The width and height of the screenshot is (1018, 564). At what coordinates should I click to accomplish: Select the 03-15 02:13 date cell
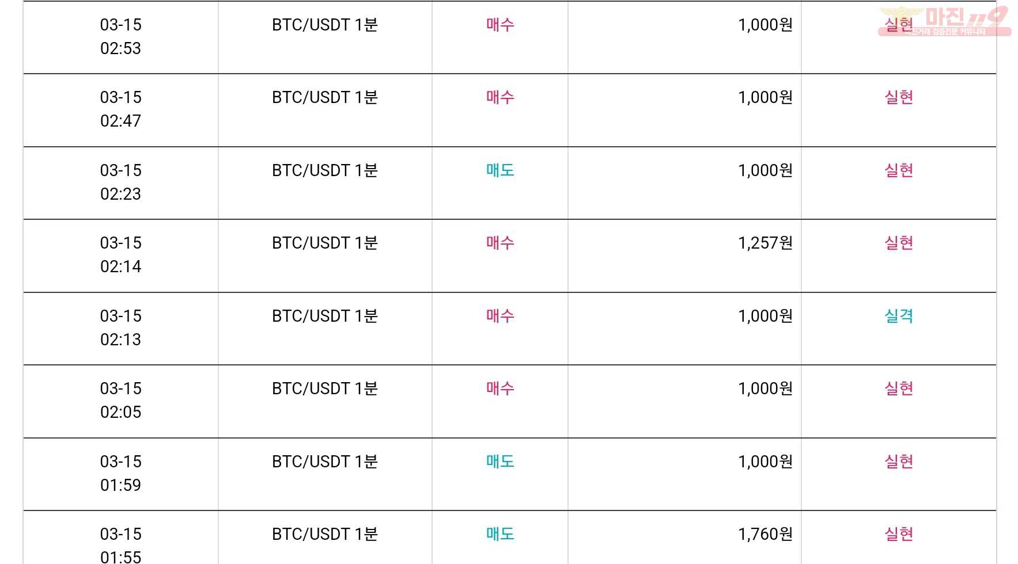(x=120, y=328)
